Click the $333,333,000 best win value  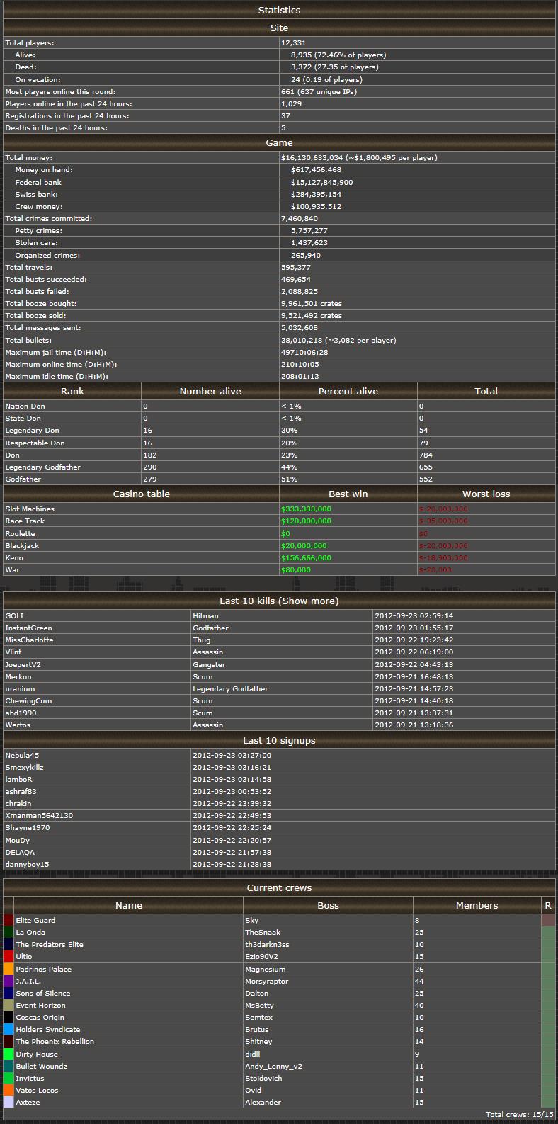(x=306, y=509)
